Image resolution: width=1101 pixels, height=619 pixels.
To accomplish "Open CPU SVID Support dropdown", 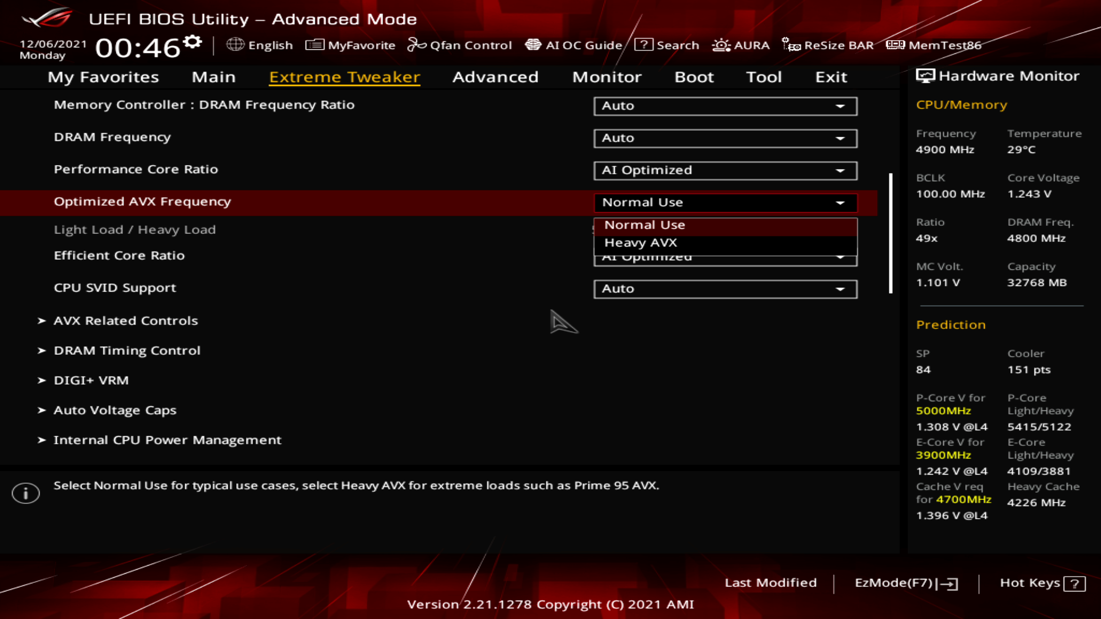I will click(x=725, y=289).
